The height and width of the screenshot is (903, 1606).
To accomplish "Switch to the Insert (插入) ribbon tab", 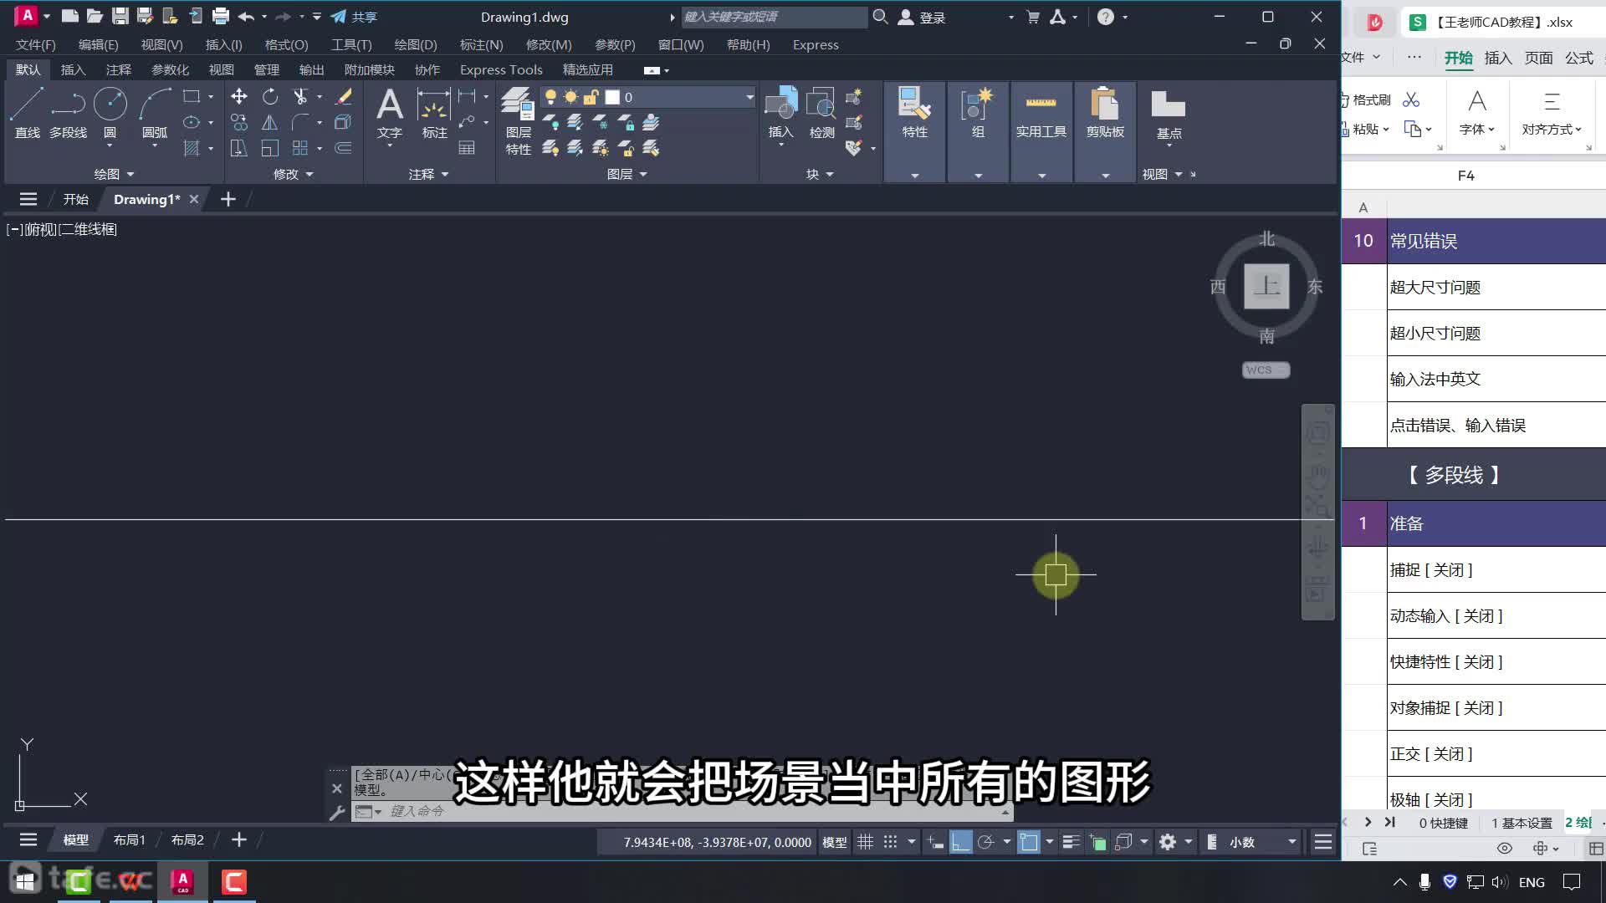I will [73, 69].
